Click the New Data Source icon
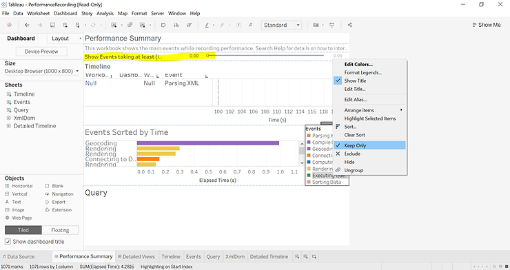The image size is (510, 270). click(x=65, y=25)
